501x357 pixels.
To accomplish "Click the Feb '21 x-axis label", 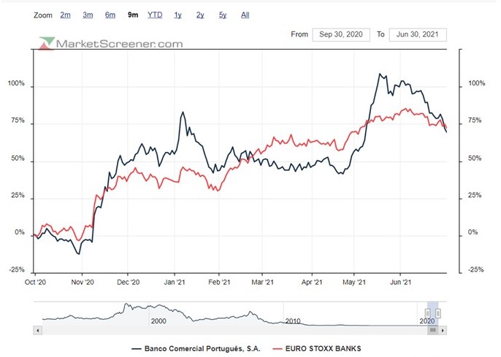I will (x=219, y=283).
